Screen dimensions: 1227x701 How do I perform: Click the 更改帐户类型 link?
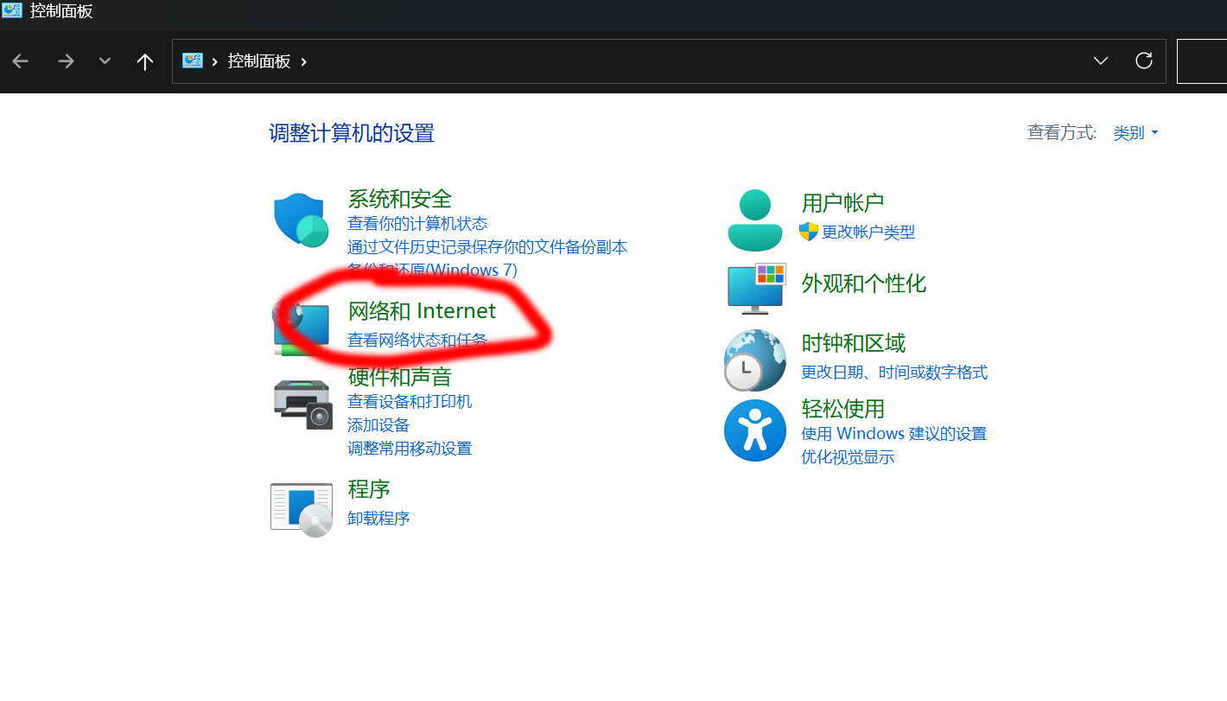(868, 233)
